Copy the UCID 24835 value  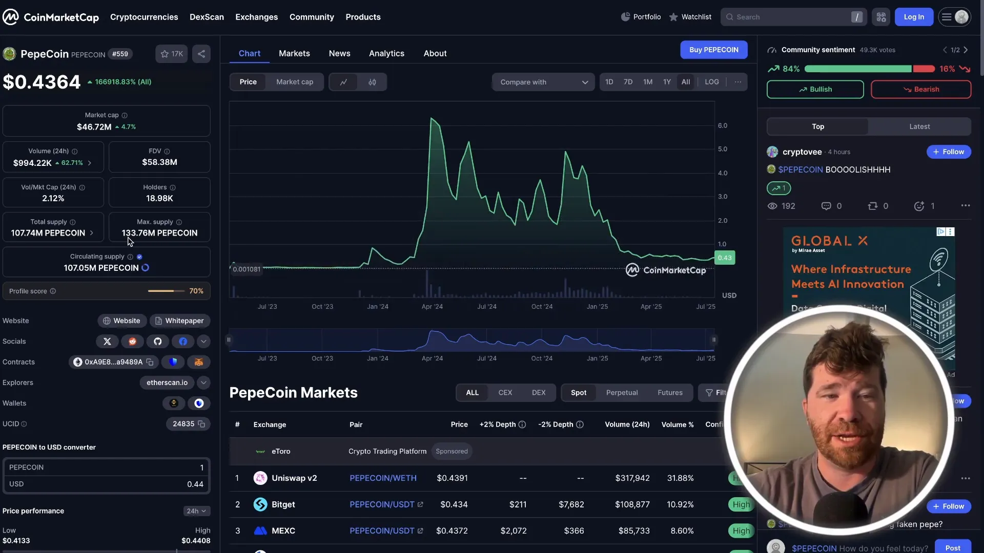tap(201, 424)
